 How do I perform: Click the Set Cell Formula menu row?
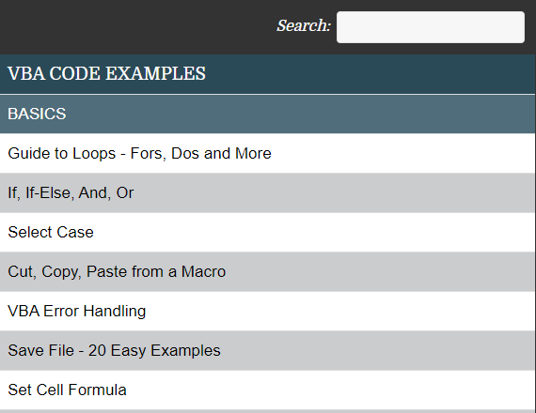point(267,390)
